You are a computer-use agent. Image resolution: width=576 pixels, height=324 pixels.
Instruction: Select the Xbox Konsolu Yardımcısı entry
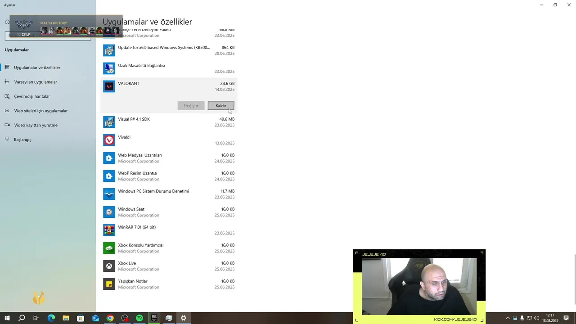point(169,248)
